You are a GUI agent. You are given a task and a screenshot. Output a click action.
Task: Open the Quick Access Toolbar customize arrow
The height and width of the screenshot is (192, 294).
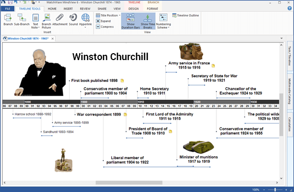point(39,2)
